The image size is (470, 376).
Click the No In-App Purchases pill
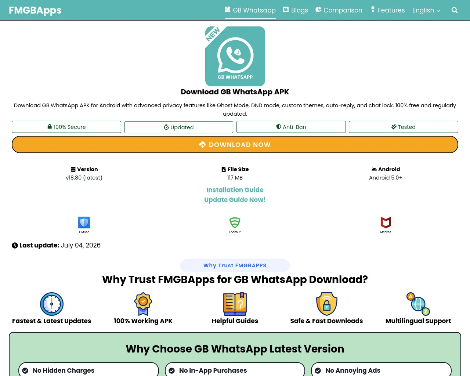[x=235, y=369]
